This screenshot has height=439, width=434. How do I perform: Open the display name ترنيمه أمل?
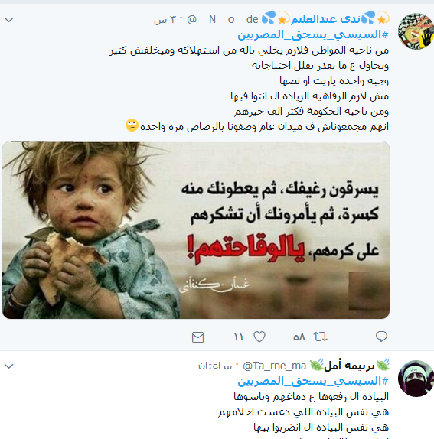349,366
